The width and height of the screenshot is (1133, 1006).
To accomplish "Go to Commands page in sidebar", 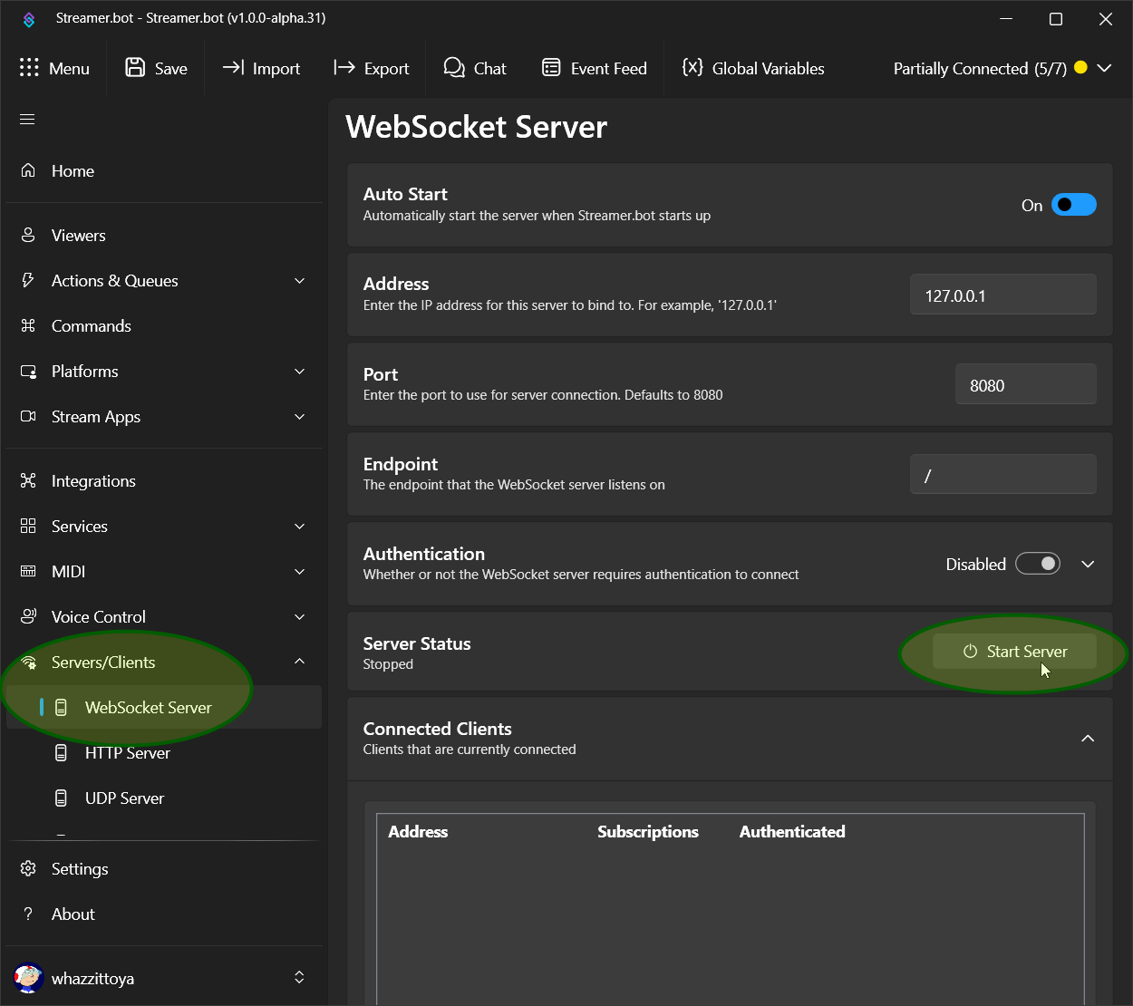I will [91, 326].
